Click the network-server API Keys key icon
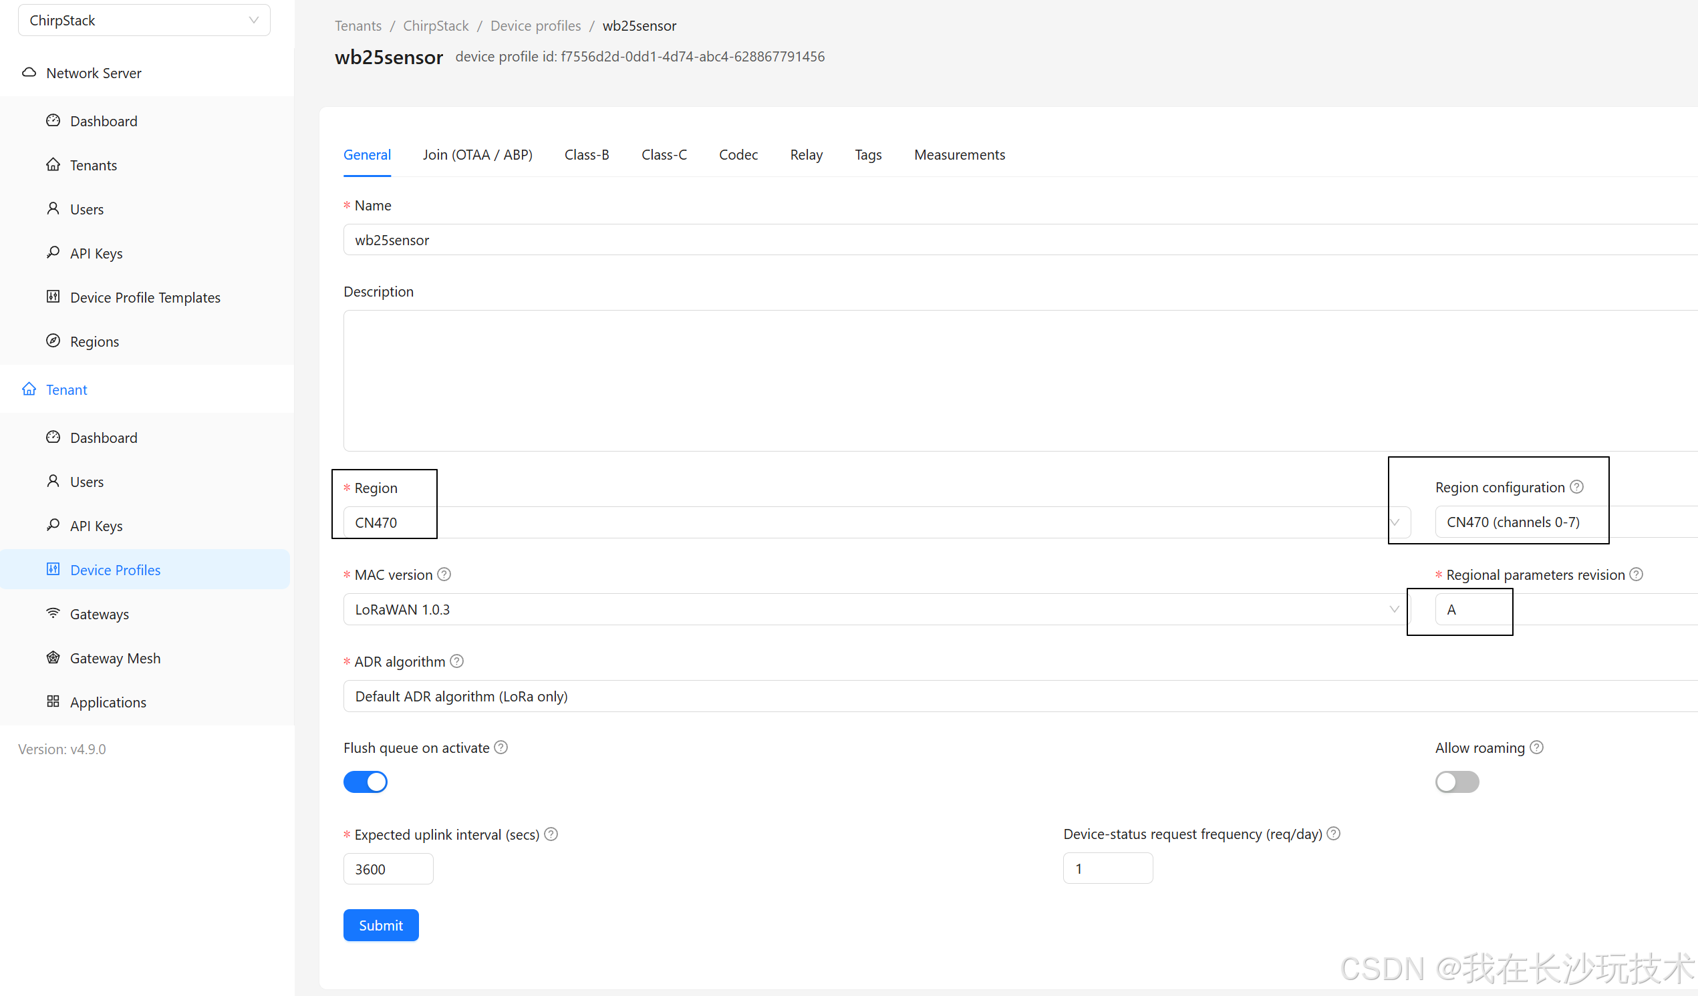1698x996 pixels. point(53,253)
